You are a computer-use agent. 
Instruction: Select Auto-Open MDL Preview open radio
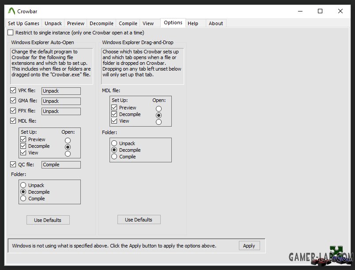pos(68,140)
